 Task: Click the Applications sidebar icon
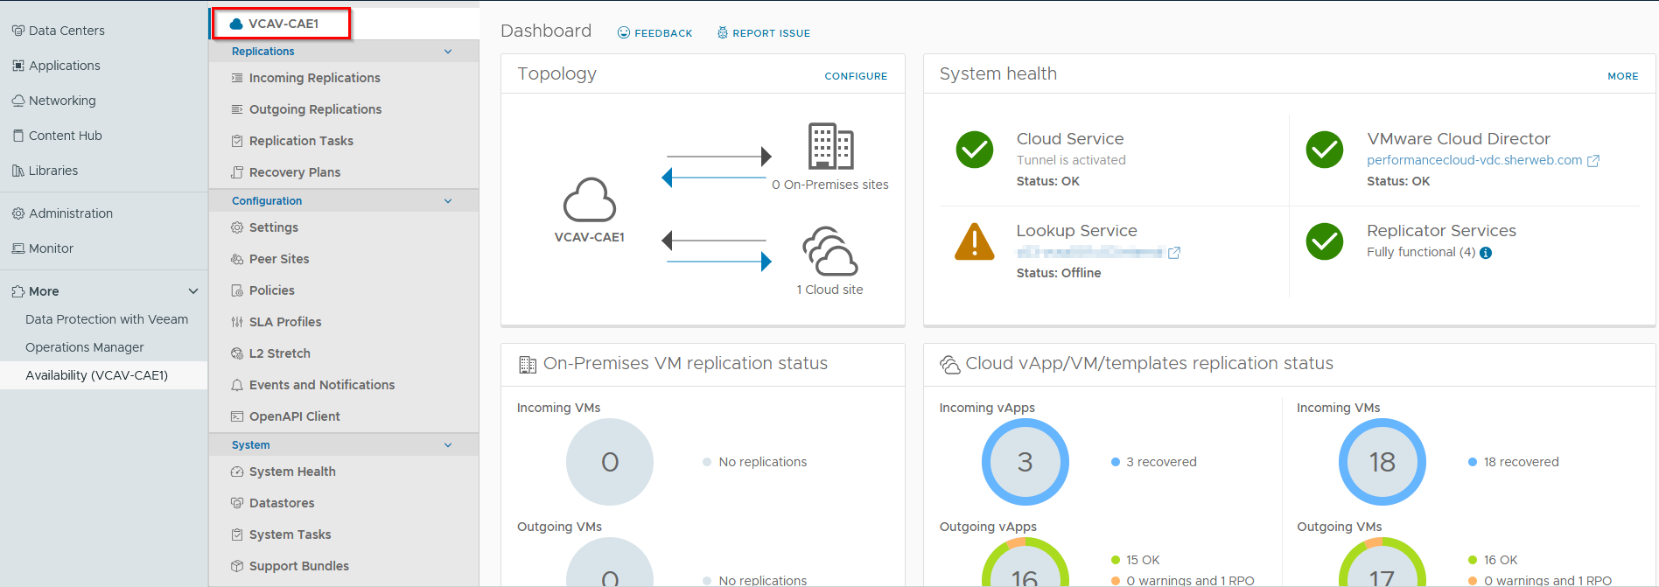pyautogui.click(x=17, y=66)
